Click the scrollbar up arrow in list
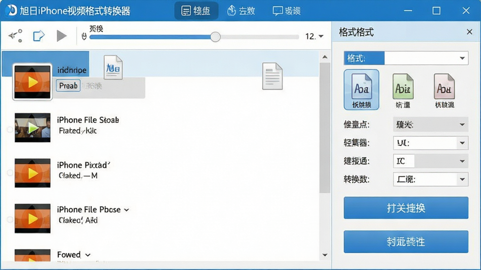This screenshot has width=481, height=270. tap(325, 57)
